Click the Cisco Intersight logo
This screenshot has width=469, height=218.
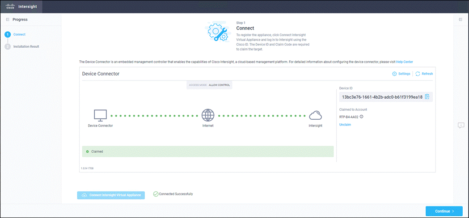coord(10,7)
